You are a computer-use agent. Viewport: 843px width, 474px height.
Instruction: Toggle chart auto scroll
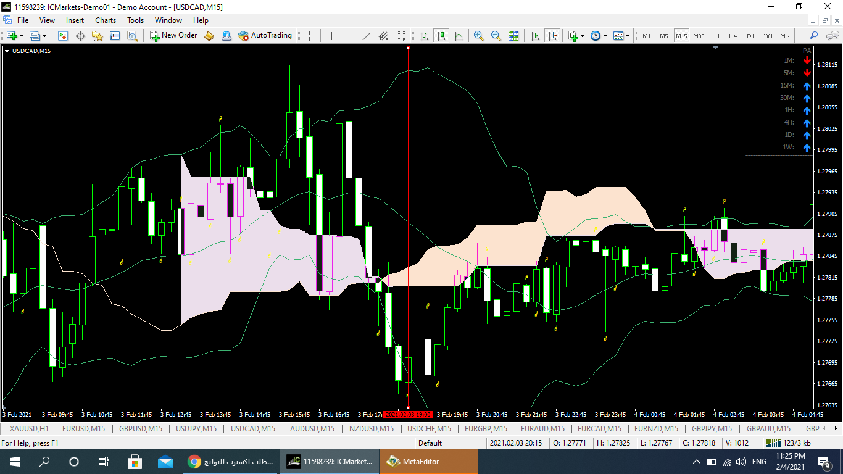[x=535, y=36]
